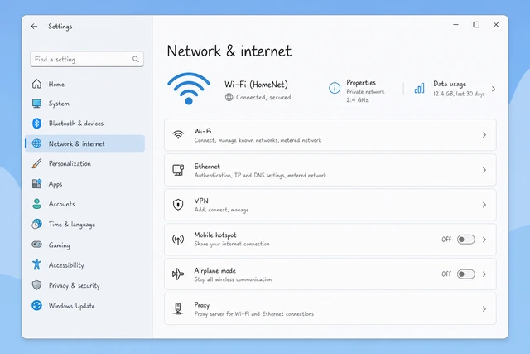This screenshot has height=354, width=530.
Task: Select the Accessibility sidebar label
Action: click(66, 265)
